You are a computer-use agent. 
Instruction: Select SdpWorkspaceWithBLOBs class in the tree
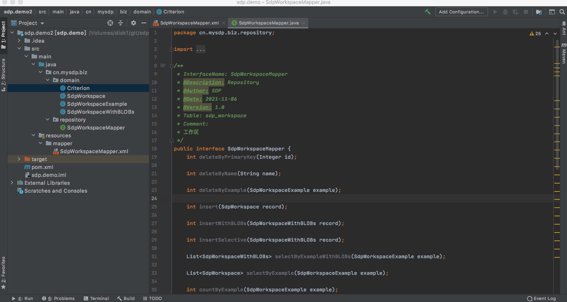click(x=97, y=112)
